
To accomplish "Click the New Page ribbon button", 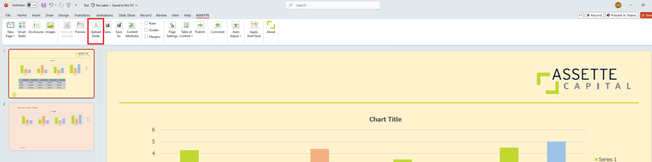I will tap(11, 29).
